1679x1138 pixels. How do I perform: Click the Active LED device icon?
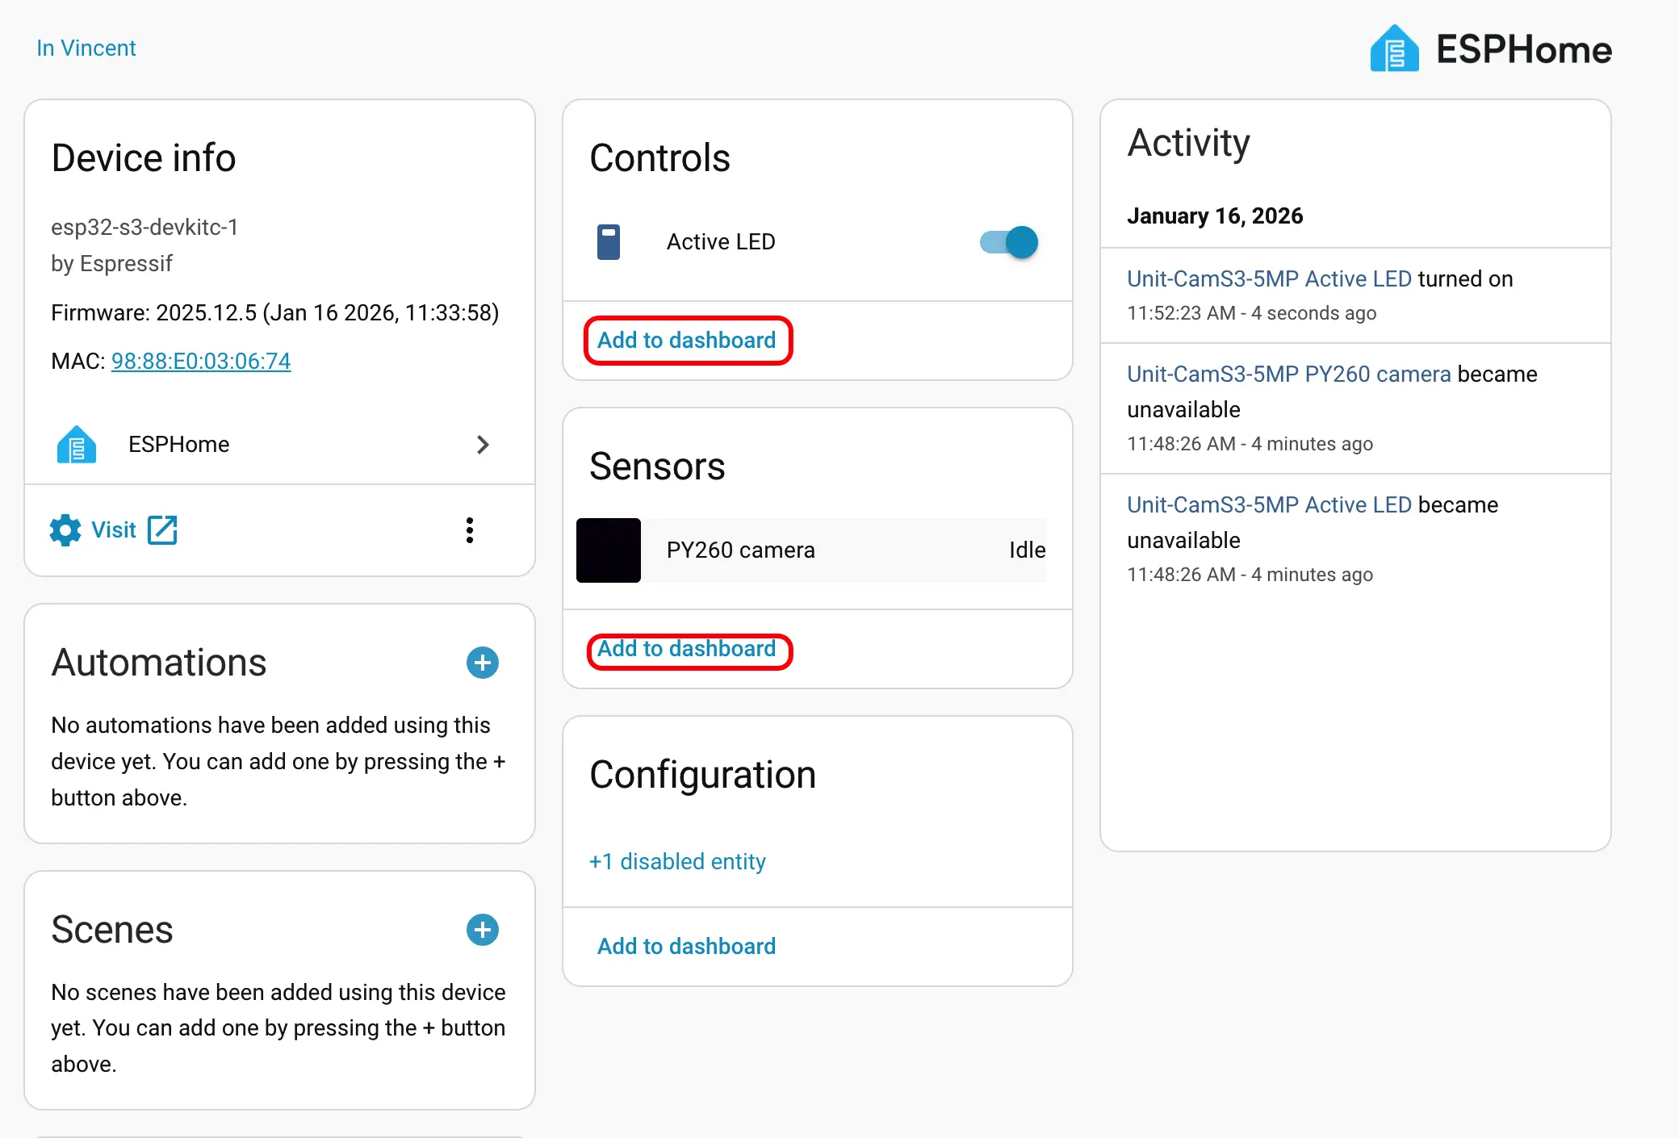click(x=609, y=242)
